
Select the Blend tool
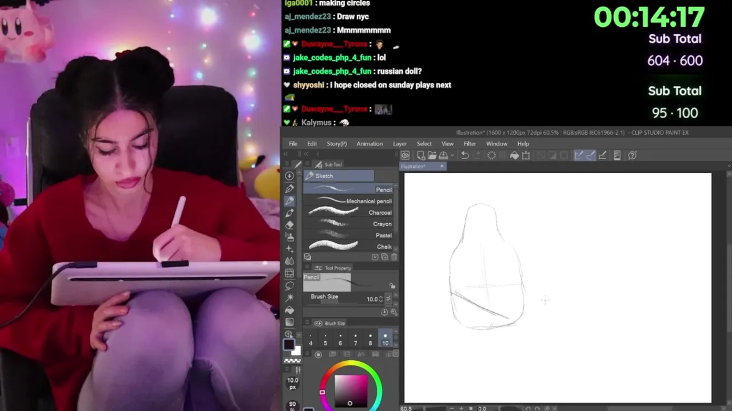[x=289, y=261]
